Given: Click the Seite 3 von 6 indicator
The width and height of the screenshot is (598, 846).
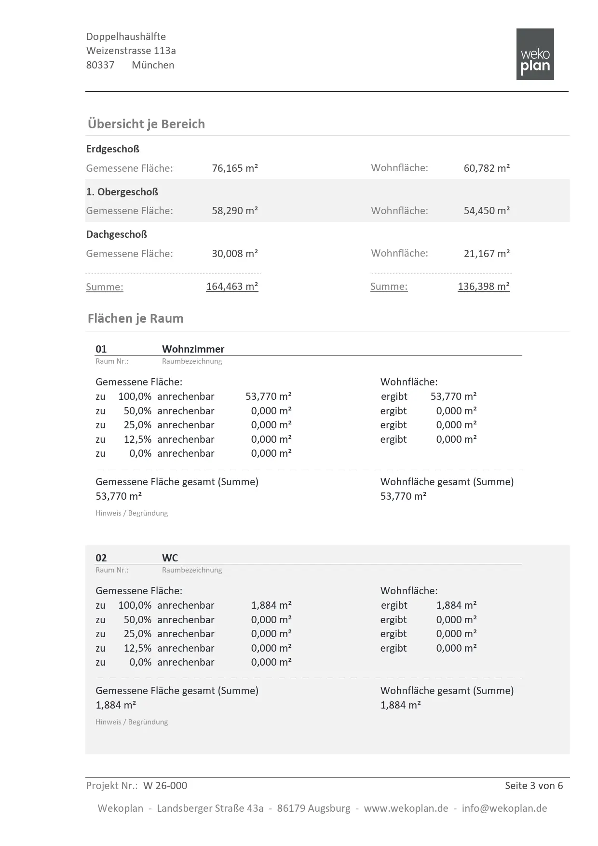Looking at the screenshot, I should (x=534, y=786).
